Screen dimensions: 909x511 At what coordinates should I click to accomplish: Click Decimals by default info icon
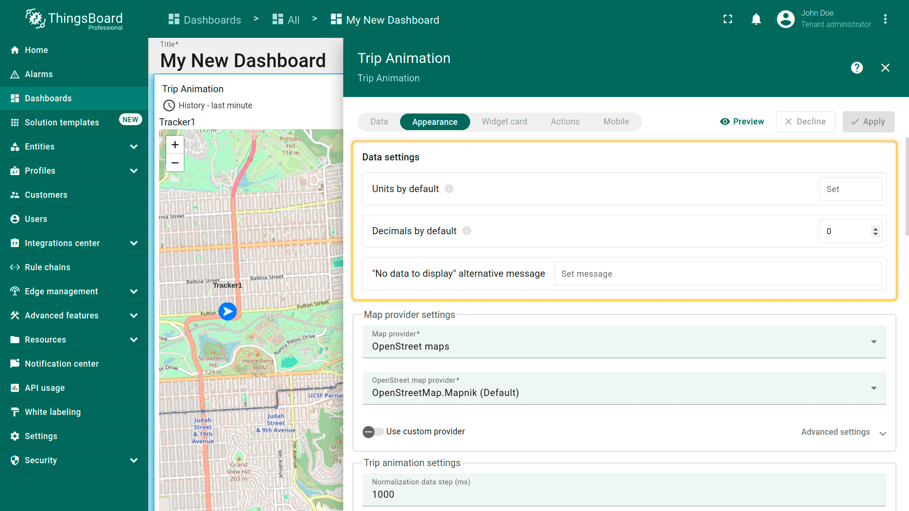(467, 231)
